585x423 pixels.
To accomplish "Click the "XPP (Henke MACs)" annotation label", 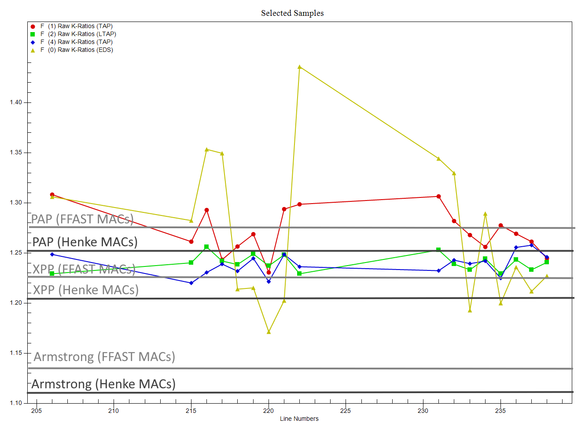I will click(x=86, y=290).
